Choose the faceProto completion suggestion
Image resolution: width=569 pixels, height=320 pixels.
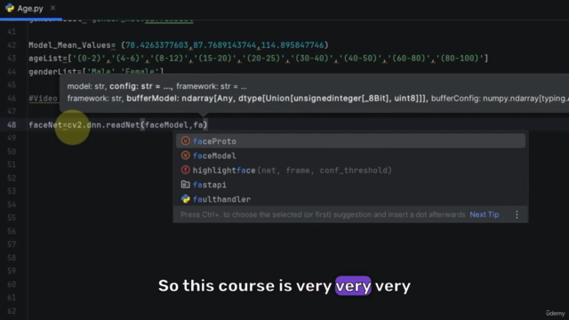[x=350, y=141]
